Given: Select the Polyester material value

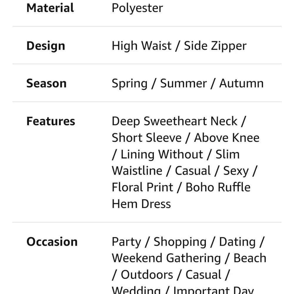Looking at the screenshot, I should pos(137,8).
